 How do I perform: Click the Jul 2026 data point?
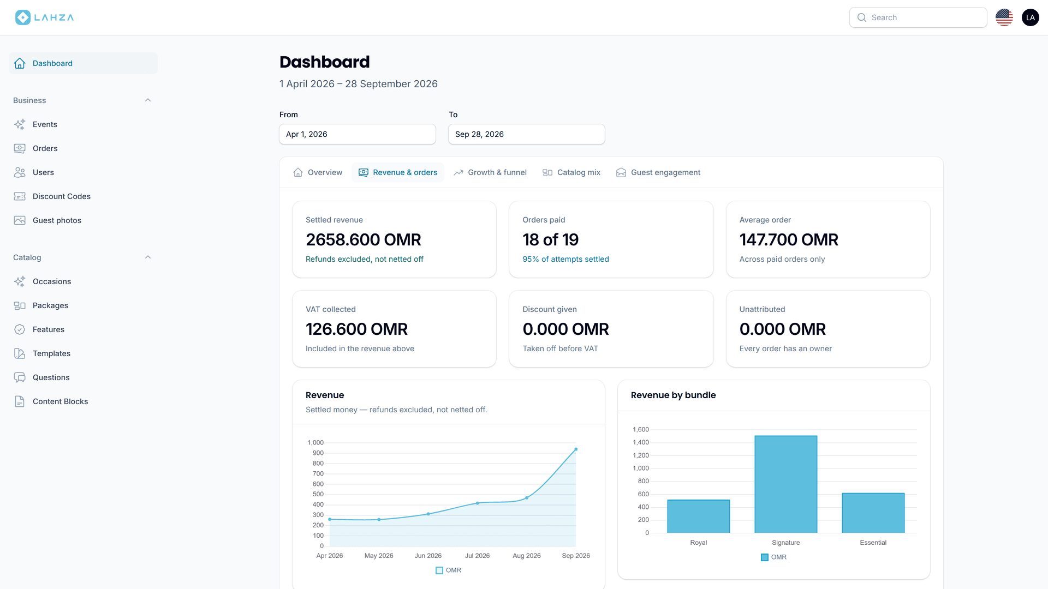click(x=478, y=503)
